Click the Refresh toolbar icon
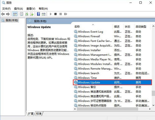Screen dimensions: 155x120 (x=27, y=14)
